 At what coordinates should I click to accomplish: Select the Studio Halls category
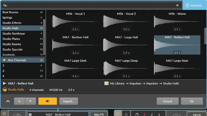23,28
